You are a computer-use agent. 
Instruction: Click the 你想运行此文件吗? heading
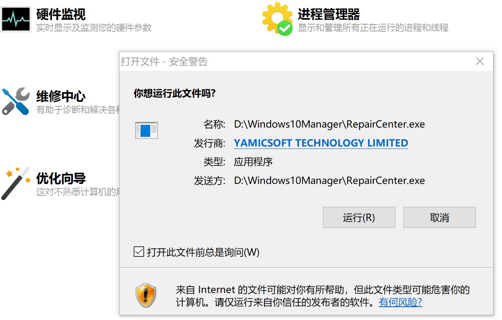[x=175, y=94]
